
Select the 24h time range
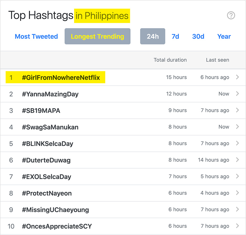[153, 36]
